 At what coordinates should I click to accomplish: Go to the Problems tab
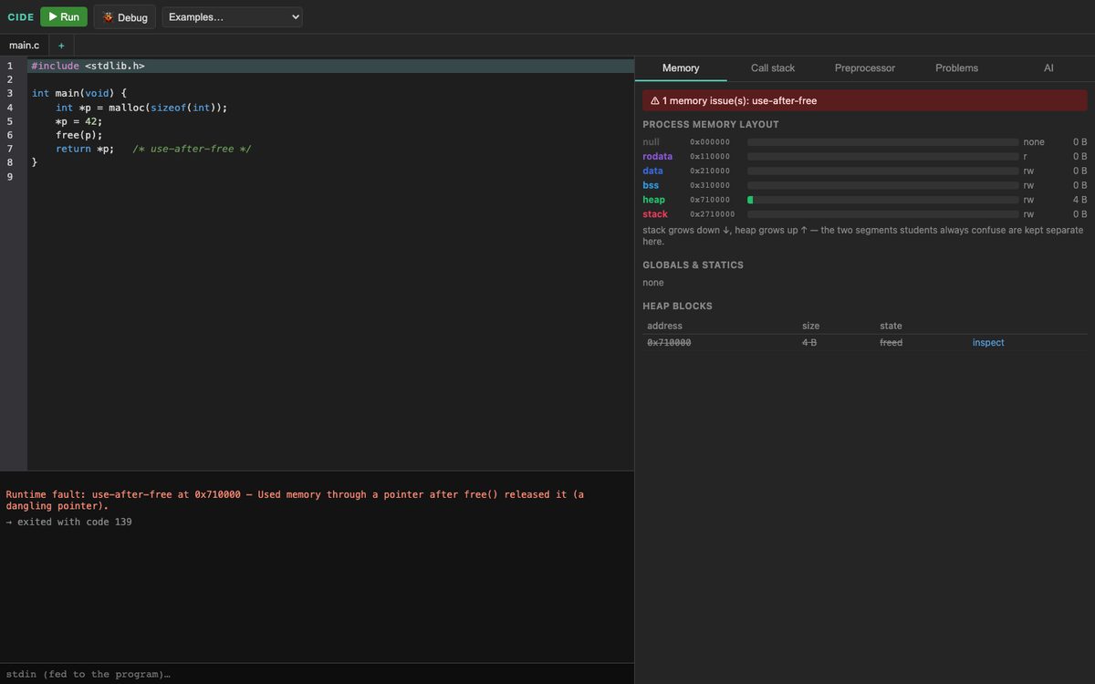pyautogui.click(x=956, y=68)
